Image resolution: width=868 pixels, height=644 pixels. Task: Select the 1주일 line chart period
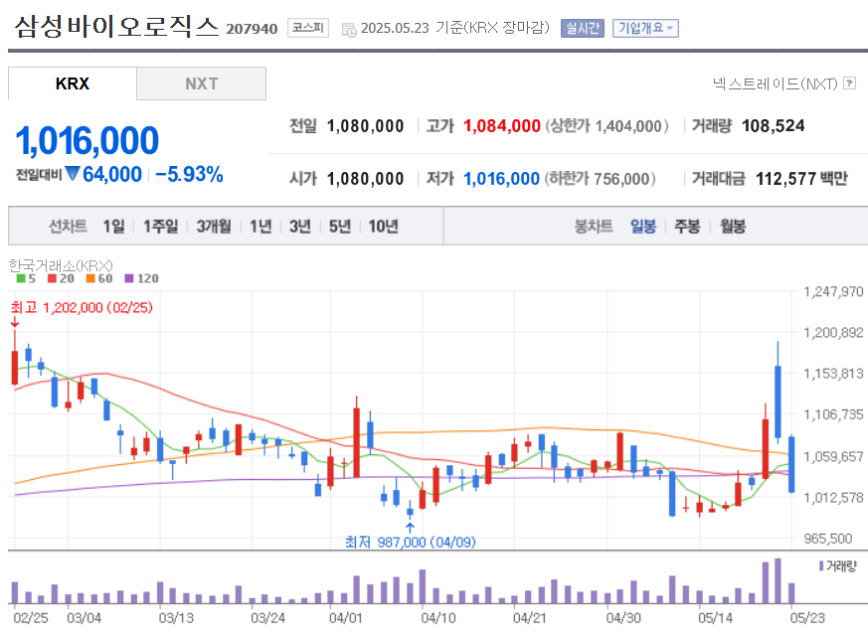[160, 226]
